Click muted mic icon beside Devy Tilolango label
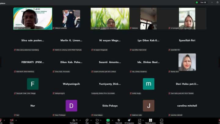 click(53, 115)
